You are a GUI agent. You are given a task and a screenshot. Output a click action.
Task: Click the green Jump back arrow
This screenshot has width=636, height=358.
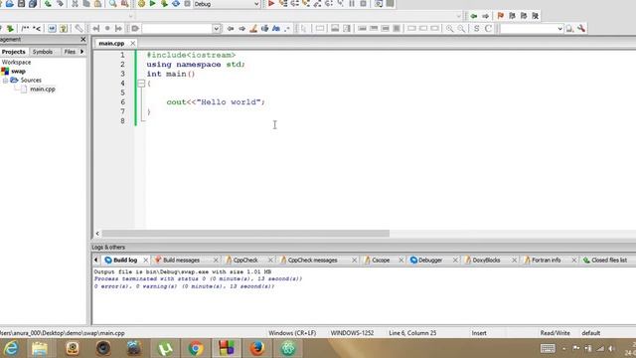click(474, 16)
